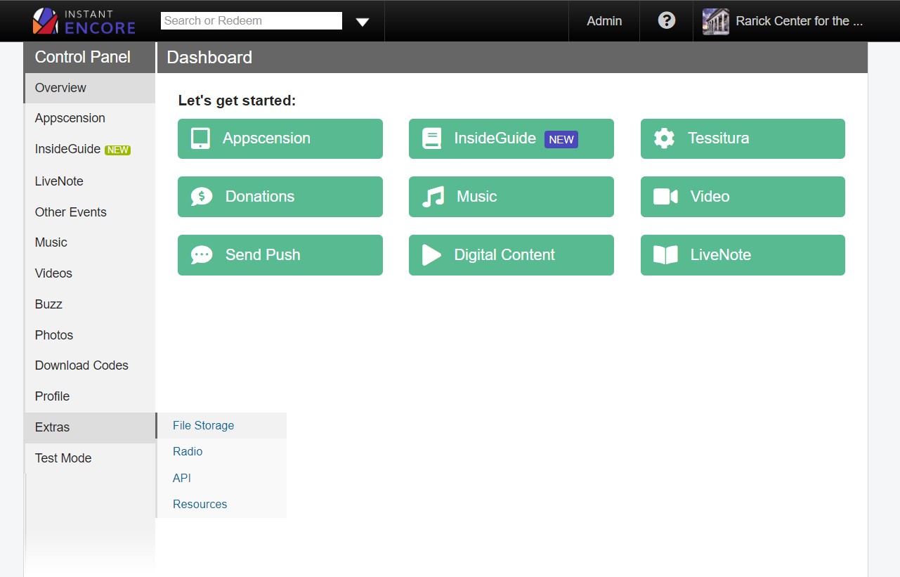Open the Rarick Center account menu
Viewport: 900px width, 577px height.
tap(783, 21)
